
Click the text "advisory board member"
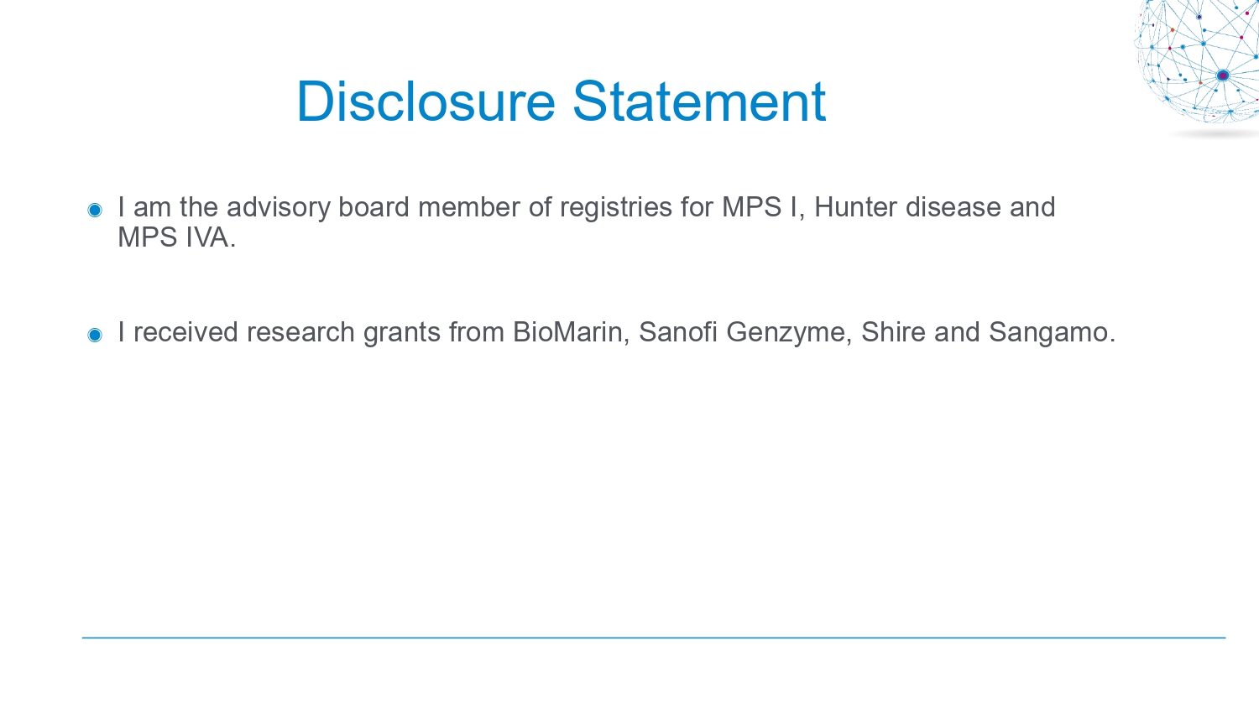[373, 207]
